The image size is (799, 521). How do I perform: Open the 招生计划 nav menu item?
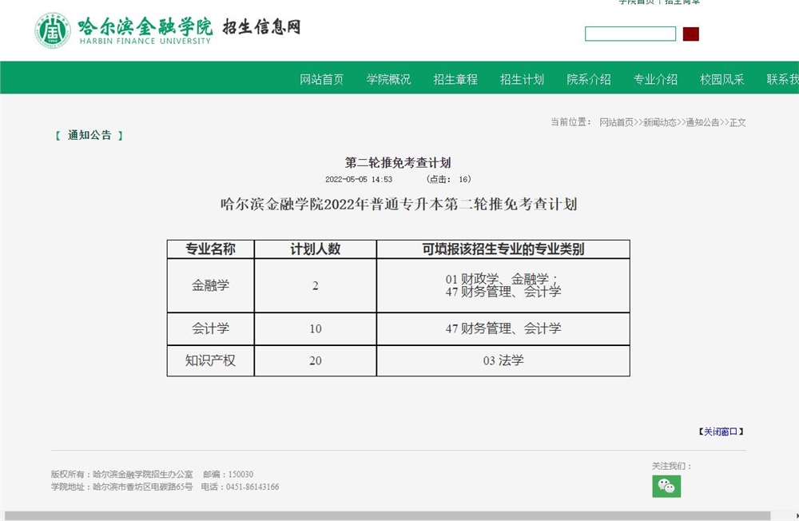coord(522,79)
